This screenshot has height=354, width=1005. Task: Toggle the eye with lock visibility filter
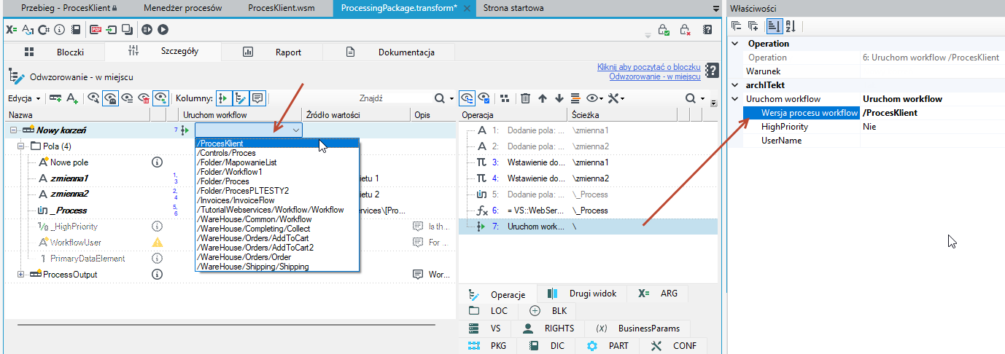click(111, 98)
